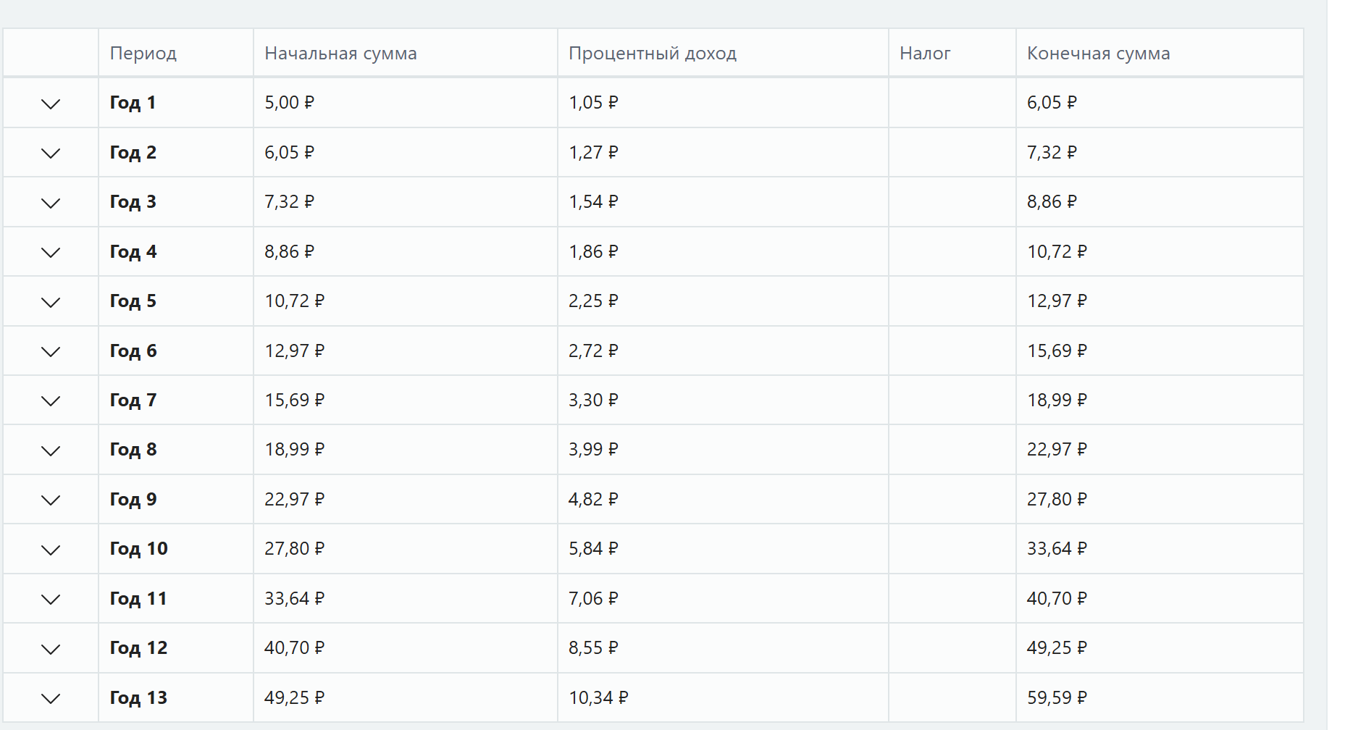Click the Начальная сумма column header
Viewport: 1345px width, 730px height.
click(x=340, y=54)
